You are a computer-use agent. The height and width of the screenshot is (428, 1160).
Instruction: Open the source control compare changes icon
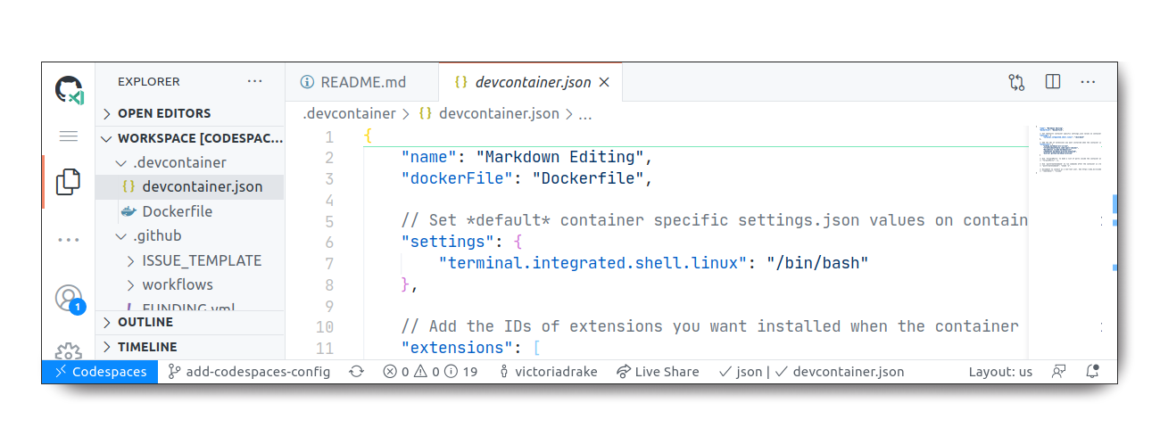pyautogui.click(x=1017, y=82)
